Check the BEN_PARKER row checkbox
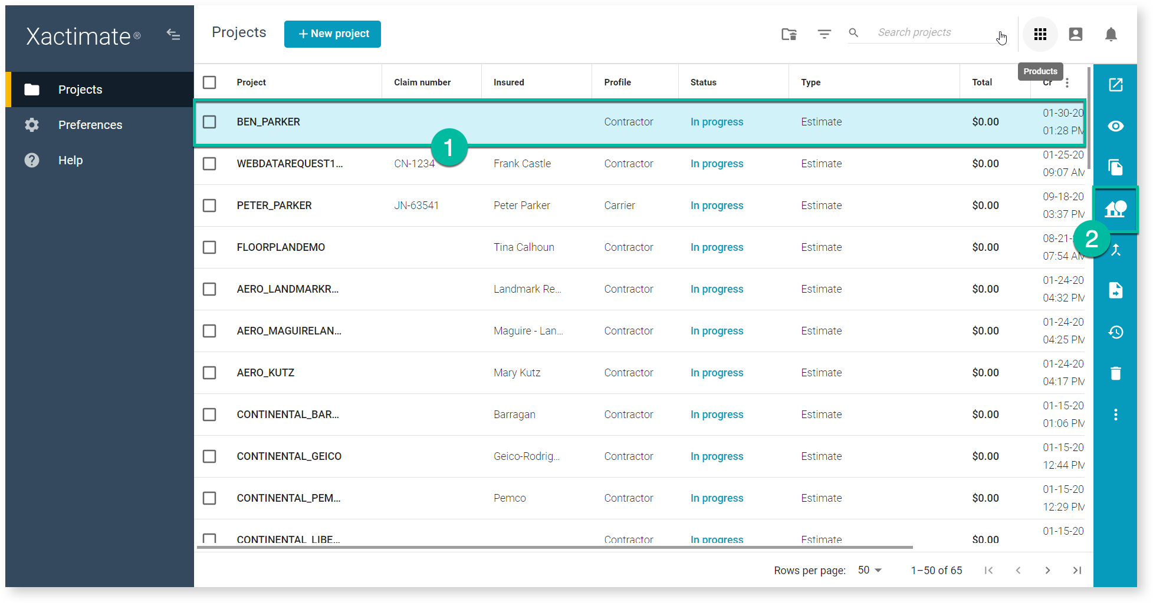This screenshot has width=1153, height=603. pos(209,122)
